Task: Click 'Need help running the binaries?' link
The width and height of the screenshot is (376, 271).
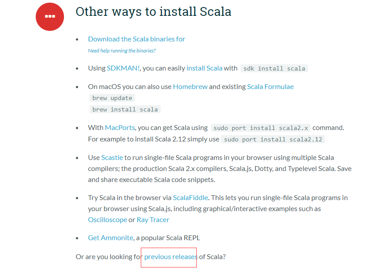Action: pyautogui.click(x=122, y=51)
